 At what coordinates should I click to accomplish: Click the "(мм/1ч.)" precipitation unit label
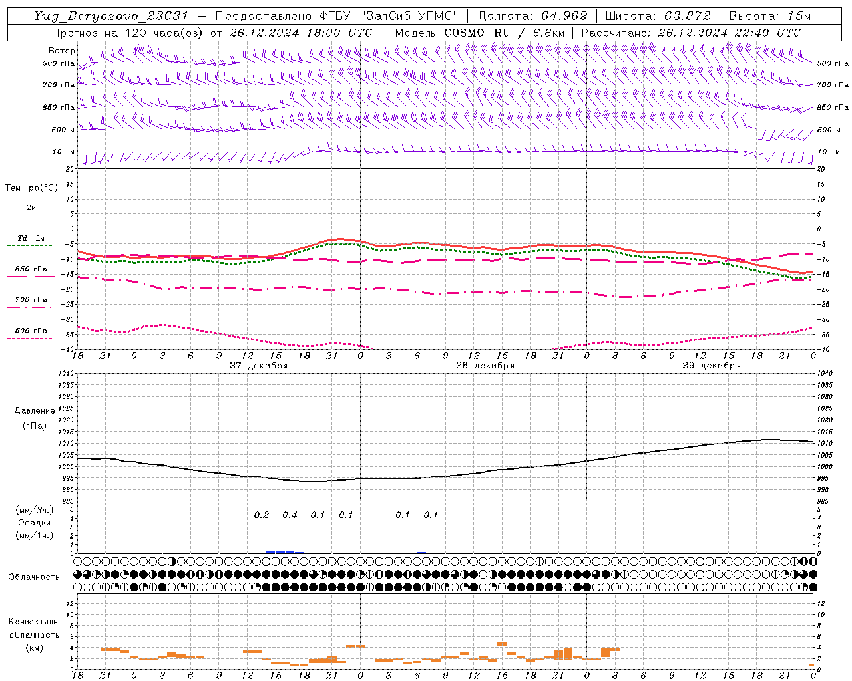35,535
